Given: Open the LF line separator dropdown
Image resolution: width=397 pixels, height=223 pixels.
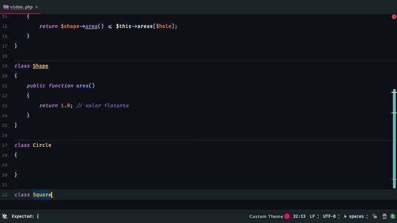Looking at the screenshot, I should pyautogui.click(x=314, y=216).
